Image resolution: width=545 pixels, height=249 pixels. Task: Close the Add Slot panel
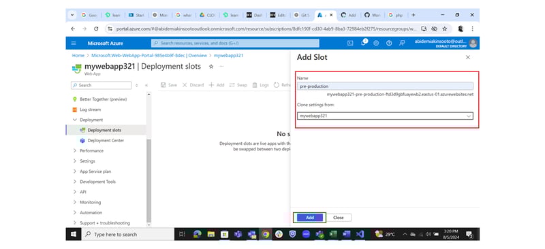(x=468, y=57)
